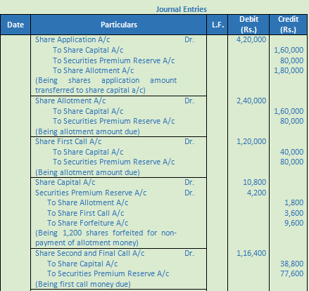This screenshot has width=309, height=291.
Task: Select the Share Allotment A/c debit entry
Action: coord(70,101)
